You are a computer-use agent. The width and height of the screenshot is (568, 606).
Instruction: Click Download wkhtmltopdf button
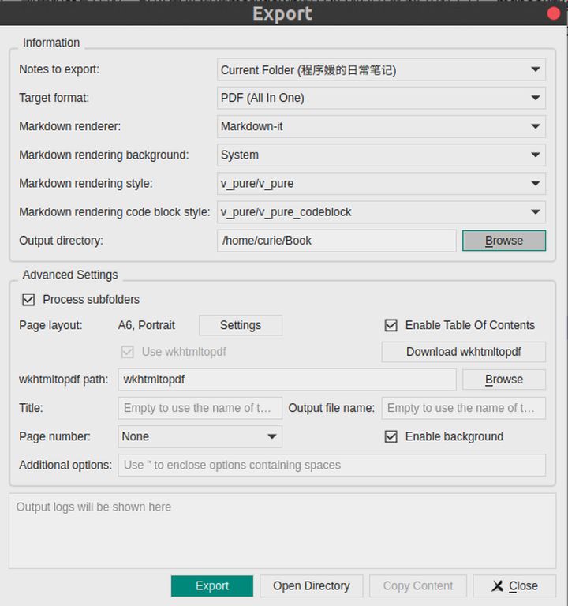click(463, 352)
